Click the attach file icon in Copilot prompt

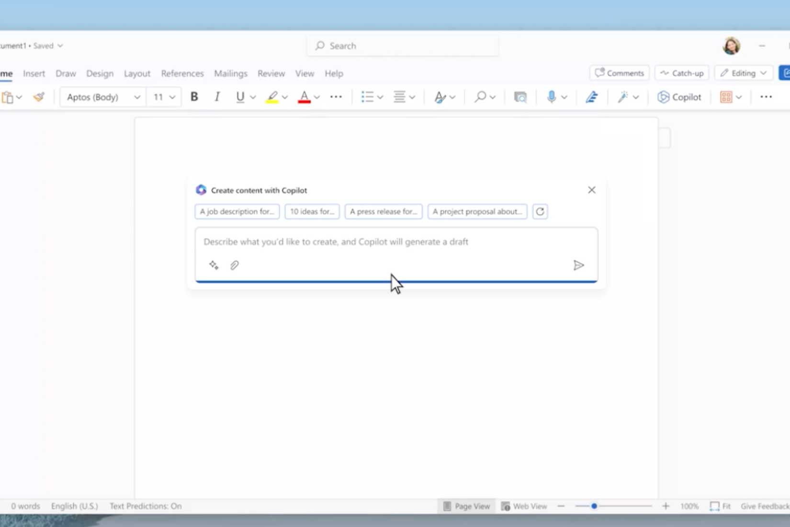click(x=234, y=265)
